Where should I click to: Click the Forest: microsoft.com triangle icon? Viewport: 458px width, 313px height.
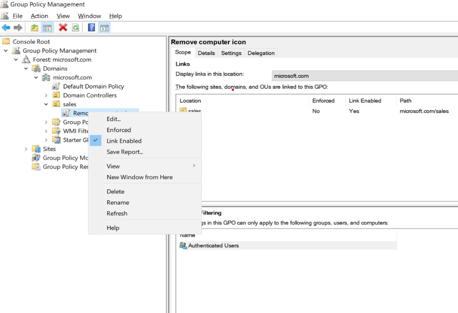coord(26,59)
